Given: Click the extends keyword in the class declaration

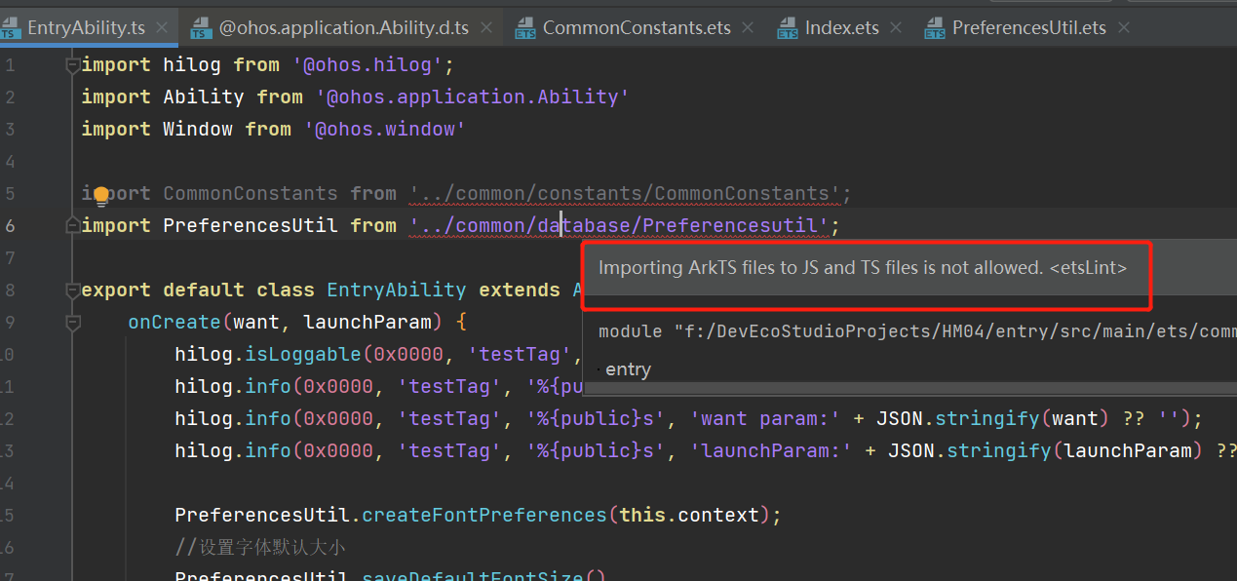Looking at the screenshot, I should (x=520, y=290).
